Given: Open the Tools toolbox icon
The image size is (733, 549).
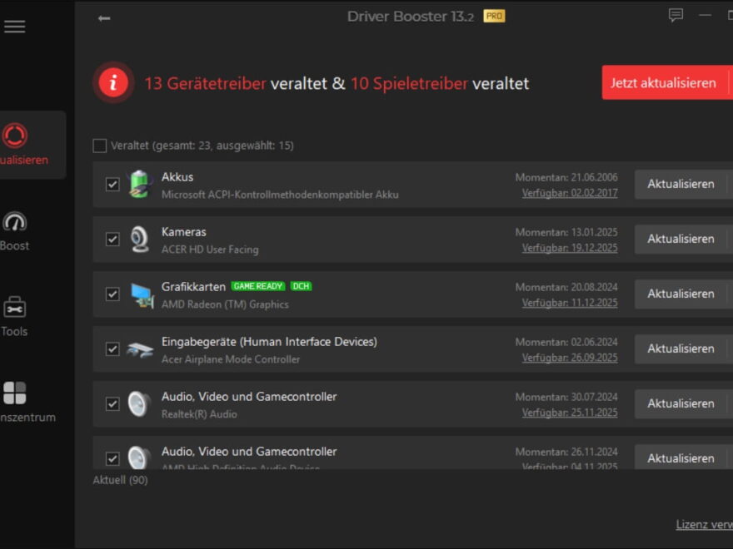Looking at the screenshot, I should (14, 306).
